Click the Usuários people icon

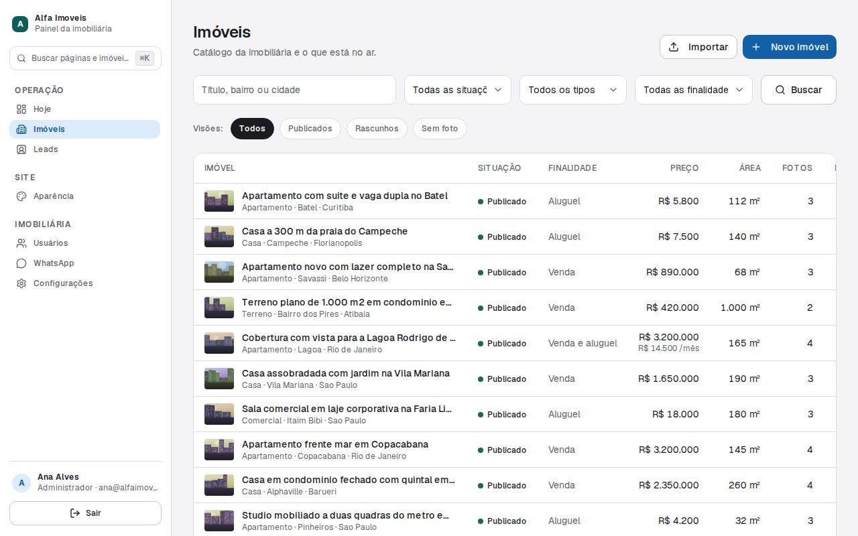click(21, 243)
